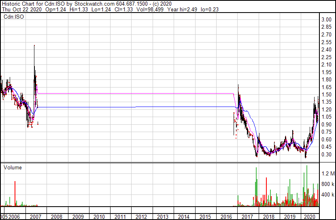Click the '400 k' volume axis label
Image resolution: width=336 pixels, height=220 pixels.
coord(328,195)
